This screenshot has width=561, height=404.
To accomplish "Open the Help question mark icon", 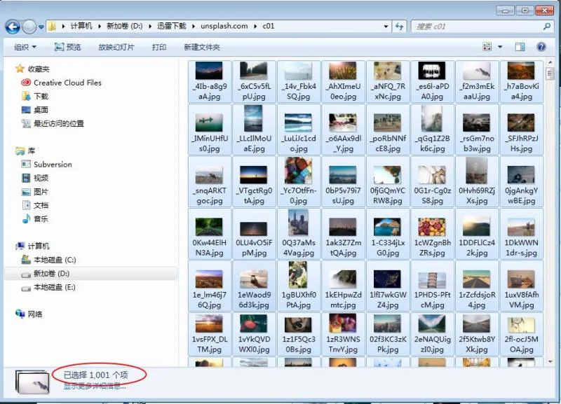I will point(541,47).
